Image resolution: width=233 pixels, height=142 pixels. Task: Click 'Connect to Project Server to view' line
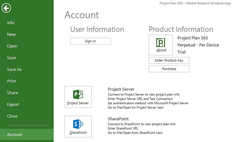click(x=144, y=94)
